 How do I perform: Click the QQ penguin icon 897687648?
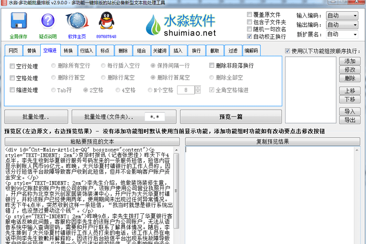(x=106, y=21)
